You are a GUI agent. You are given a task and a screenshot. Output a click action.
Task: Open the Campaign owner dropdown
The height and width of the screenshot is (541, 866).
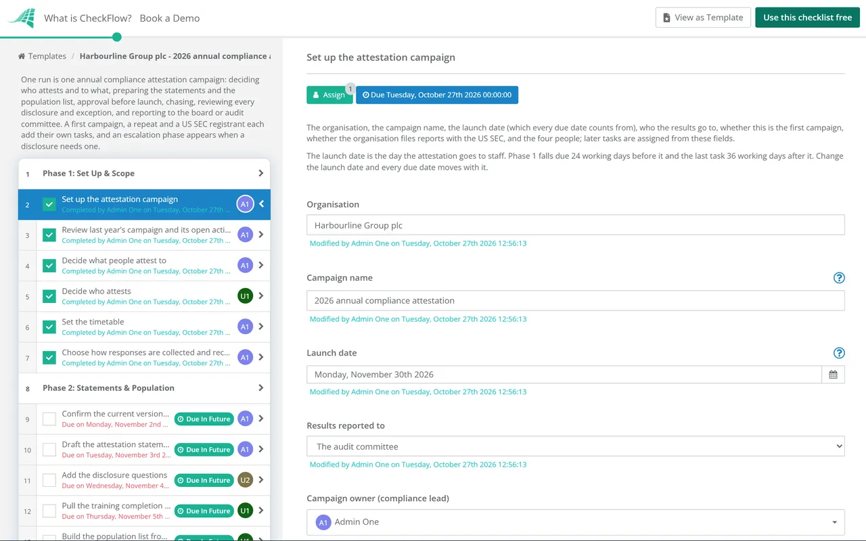[x=576, y=522]
